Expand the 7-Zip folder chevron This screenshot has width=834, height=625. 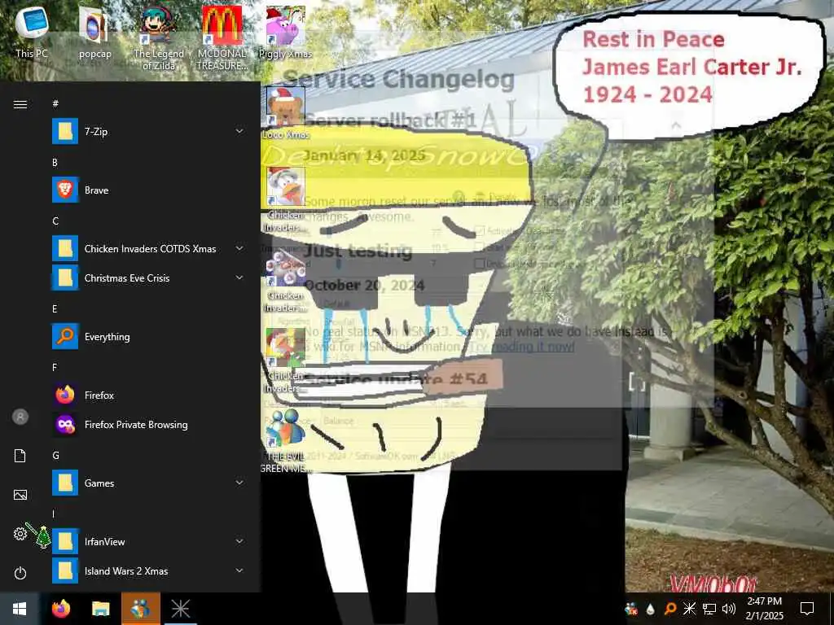(239, 131)
